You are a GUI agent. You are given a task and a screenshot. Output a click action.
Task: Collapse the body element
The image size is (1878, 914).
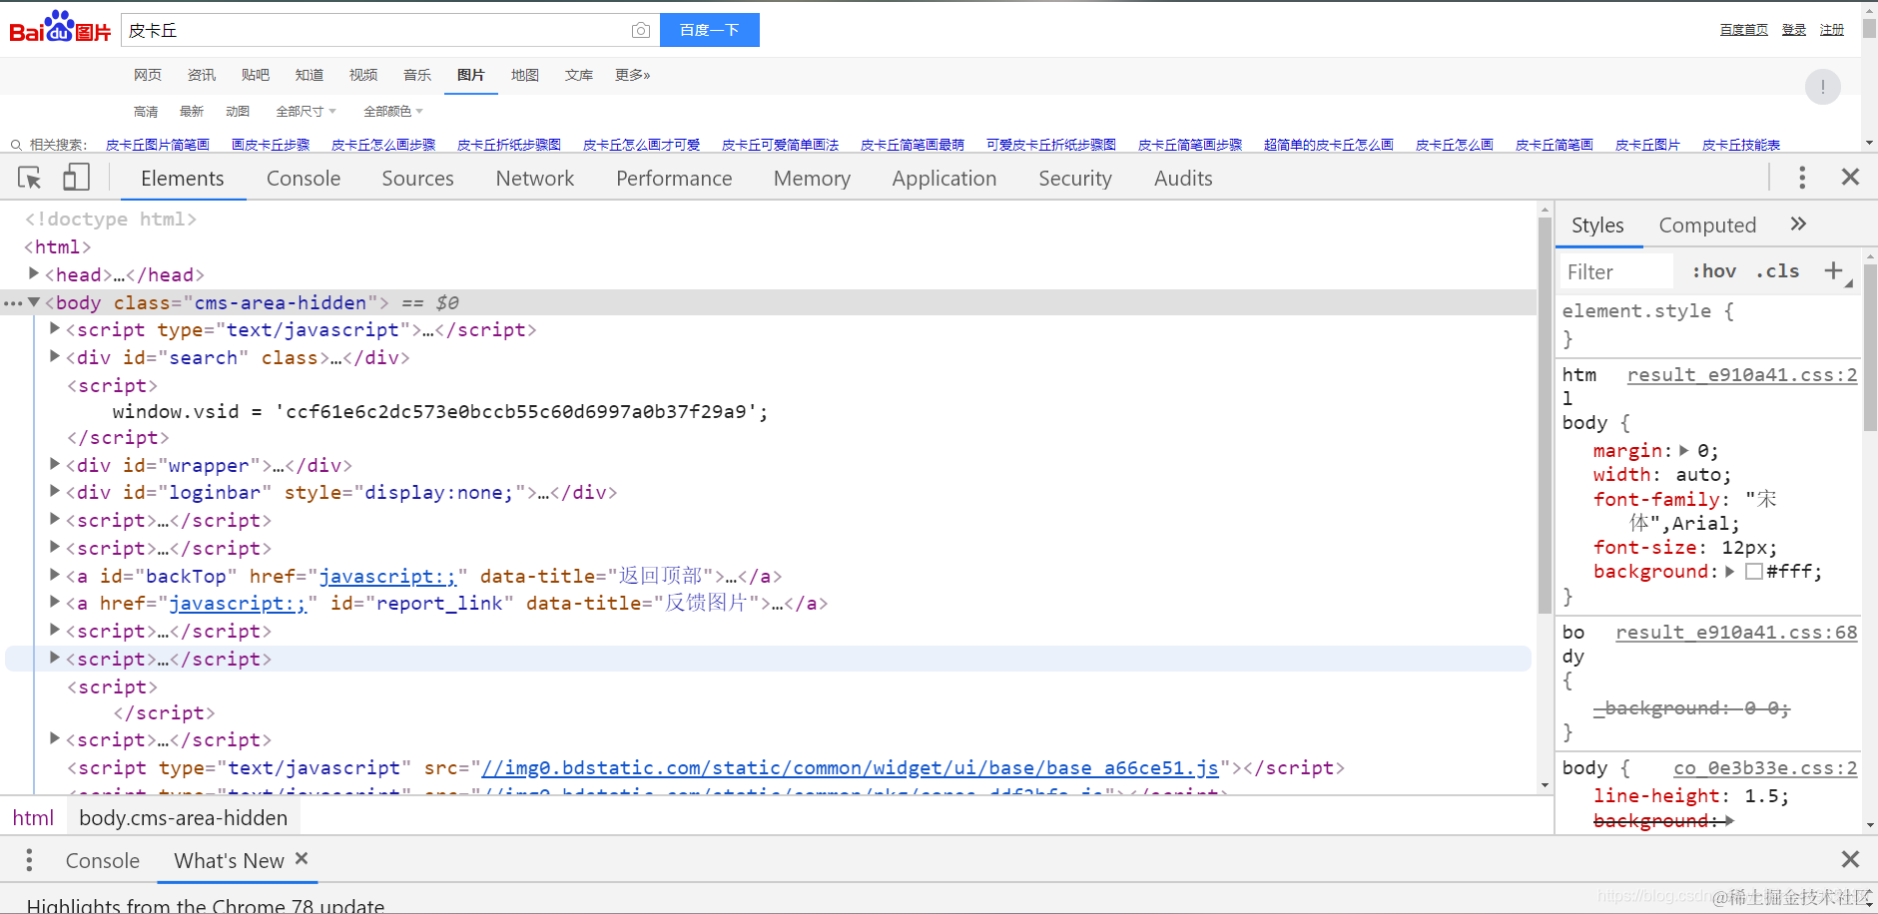34,302
